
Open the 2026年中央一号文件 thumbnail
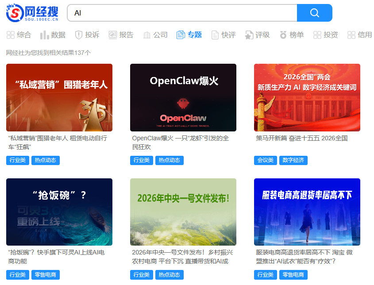(183, 212)
